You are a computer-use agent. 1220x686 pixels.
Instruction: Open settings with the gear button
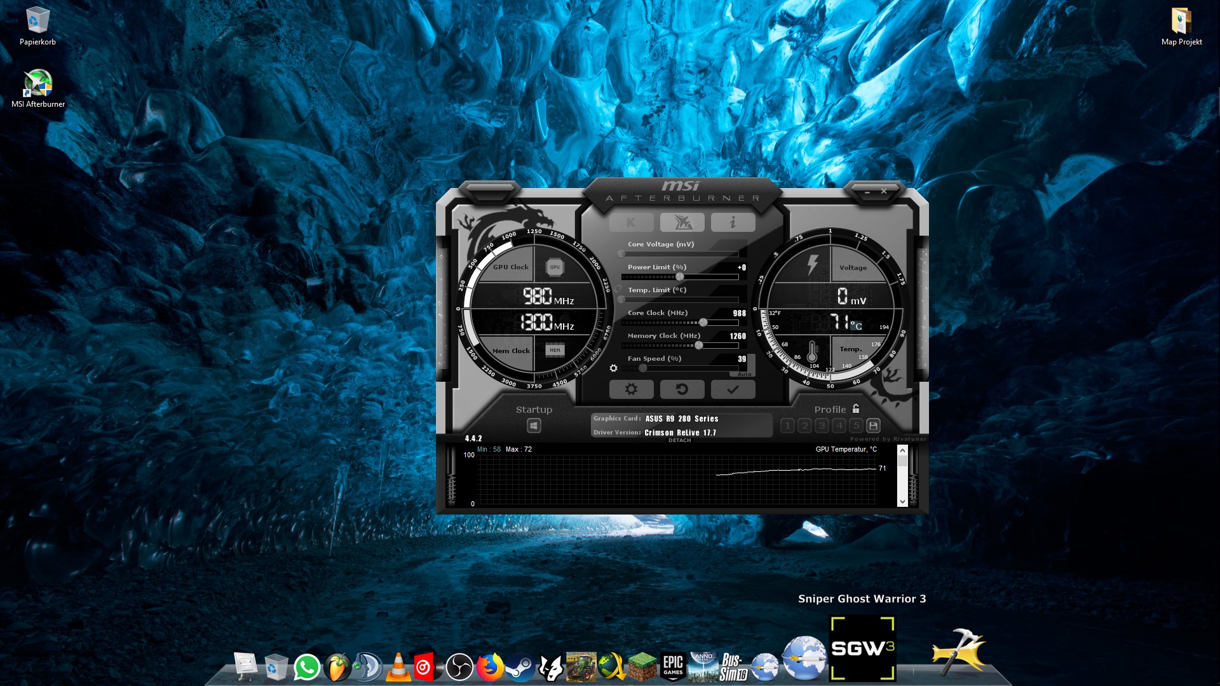tap(631, 389)
